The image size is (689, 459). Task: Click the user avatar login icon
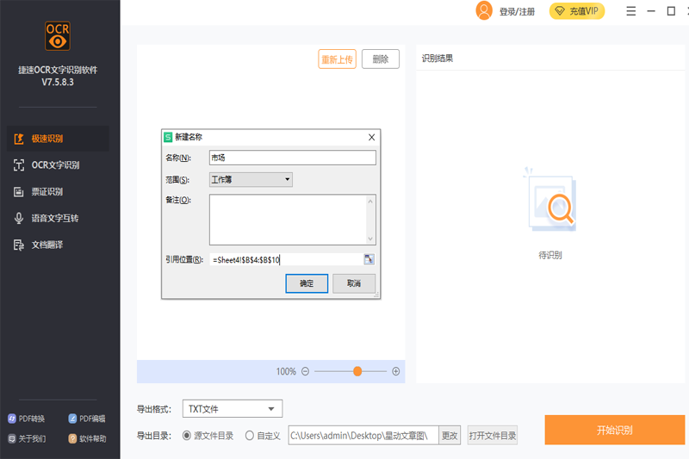pyautogui.click(x=484, y=11)
